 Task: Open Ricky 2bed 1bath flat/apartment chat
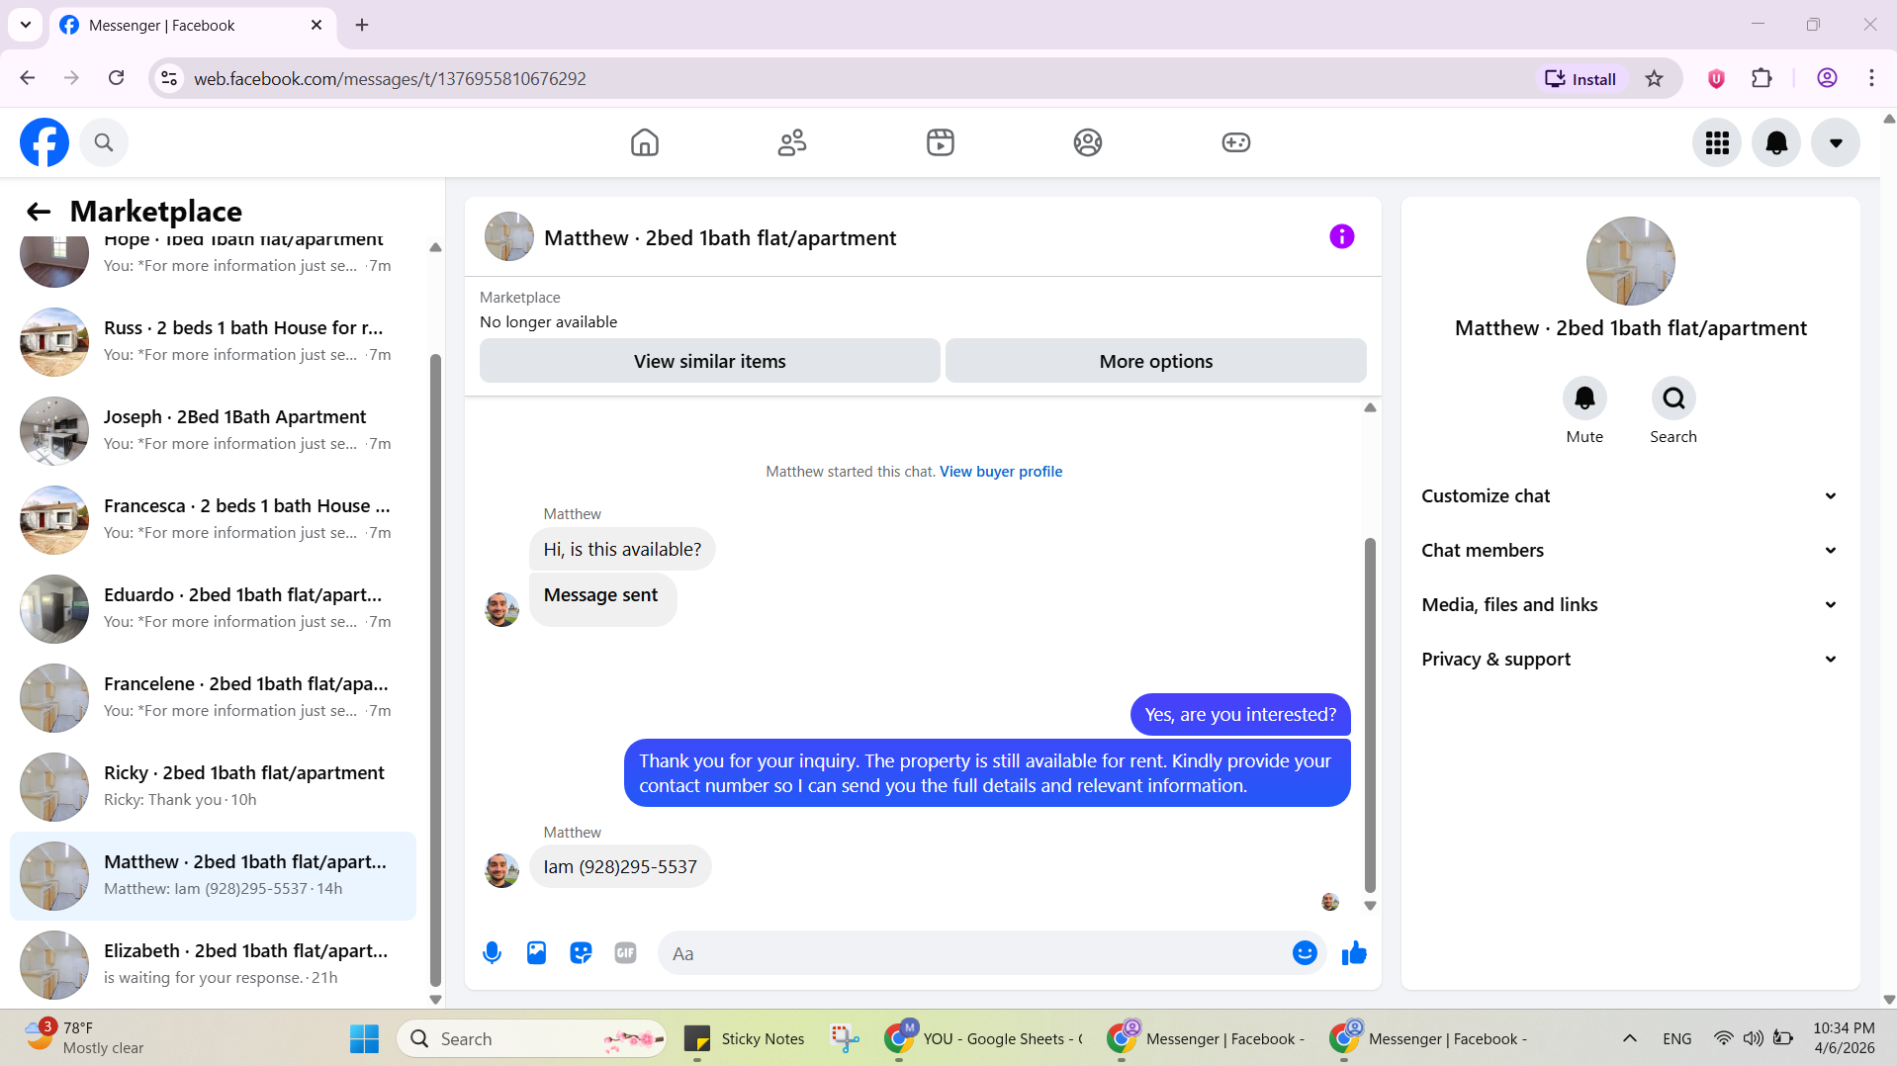point(213,786)
